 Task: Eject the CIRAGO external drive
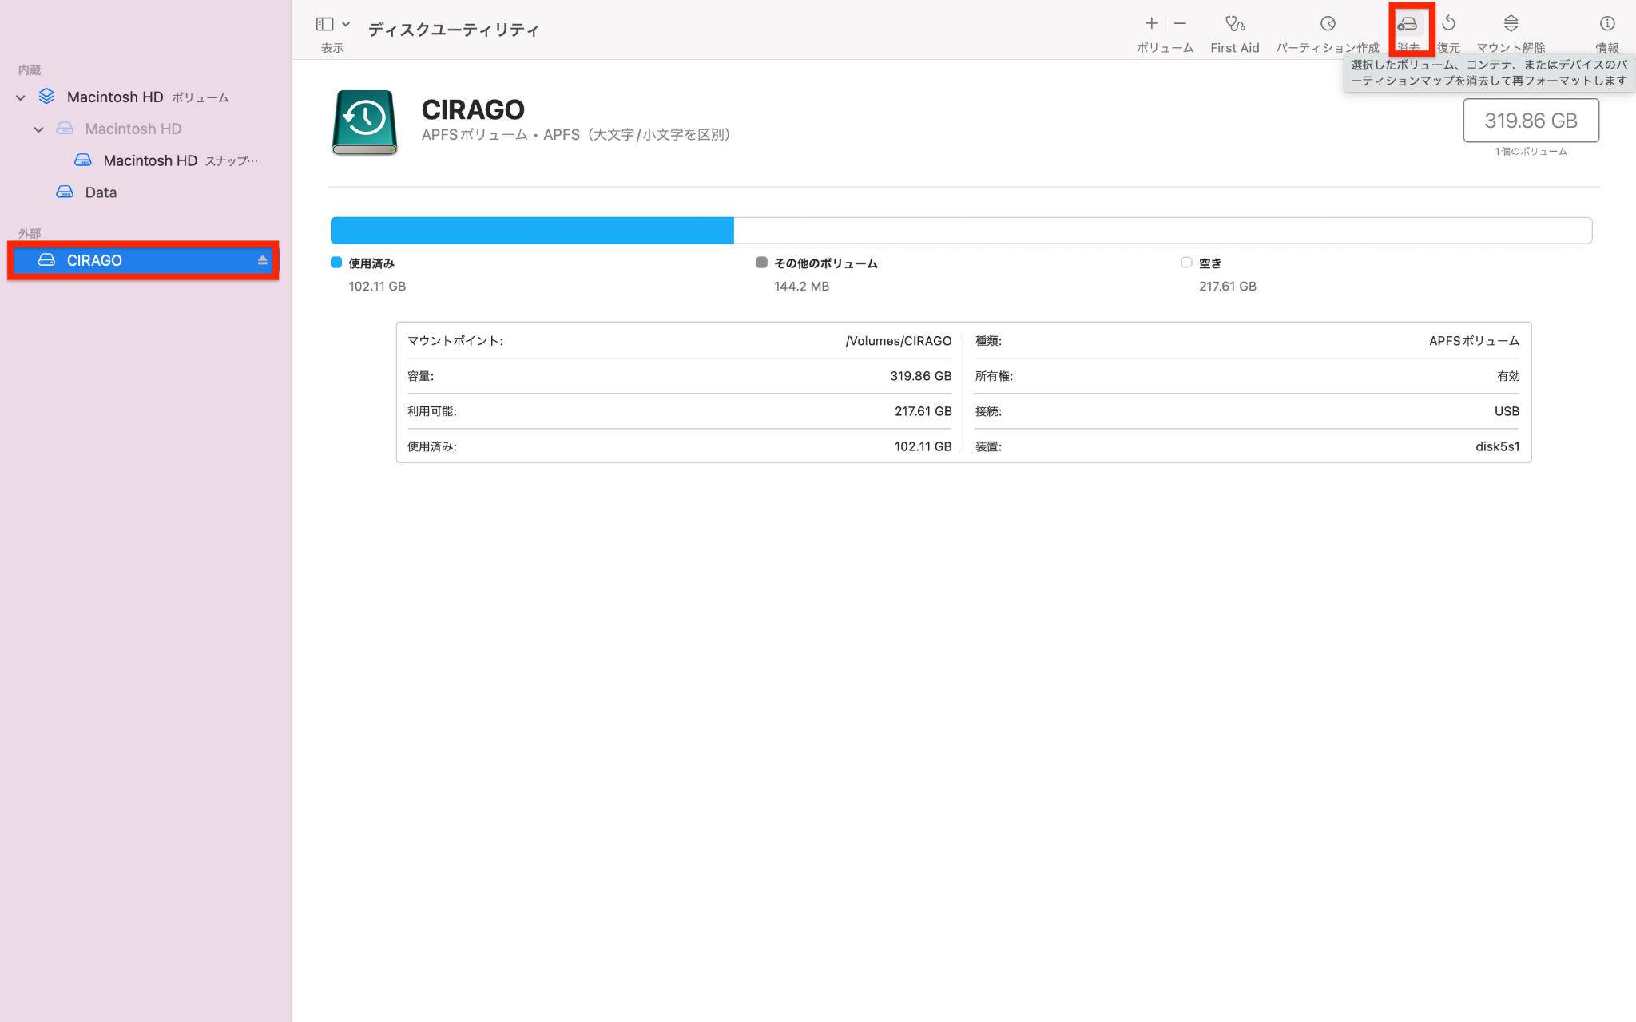260,259
